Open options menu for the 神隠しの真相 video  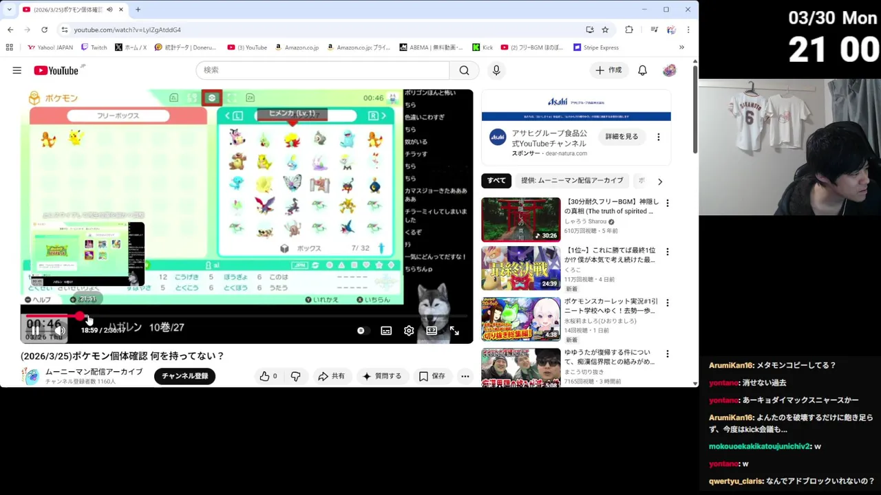[667, 203]
